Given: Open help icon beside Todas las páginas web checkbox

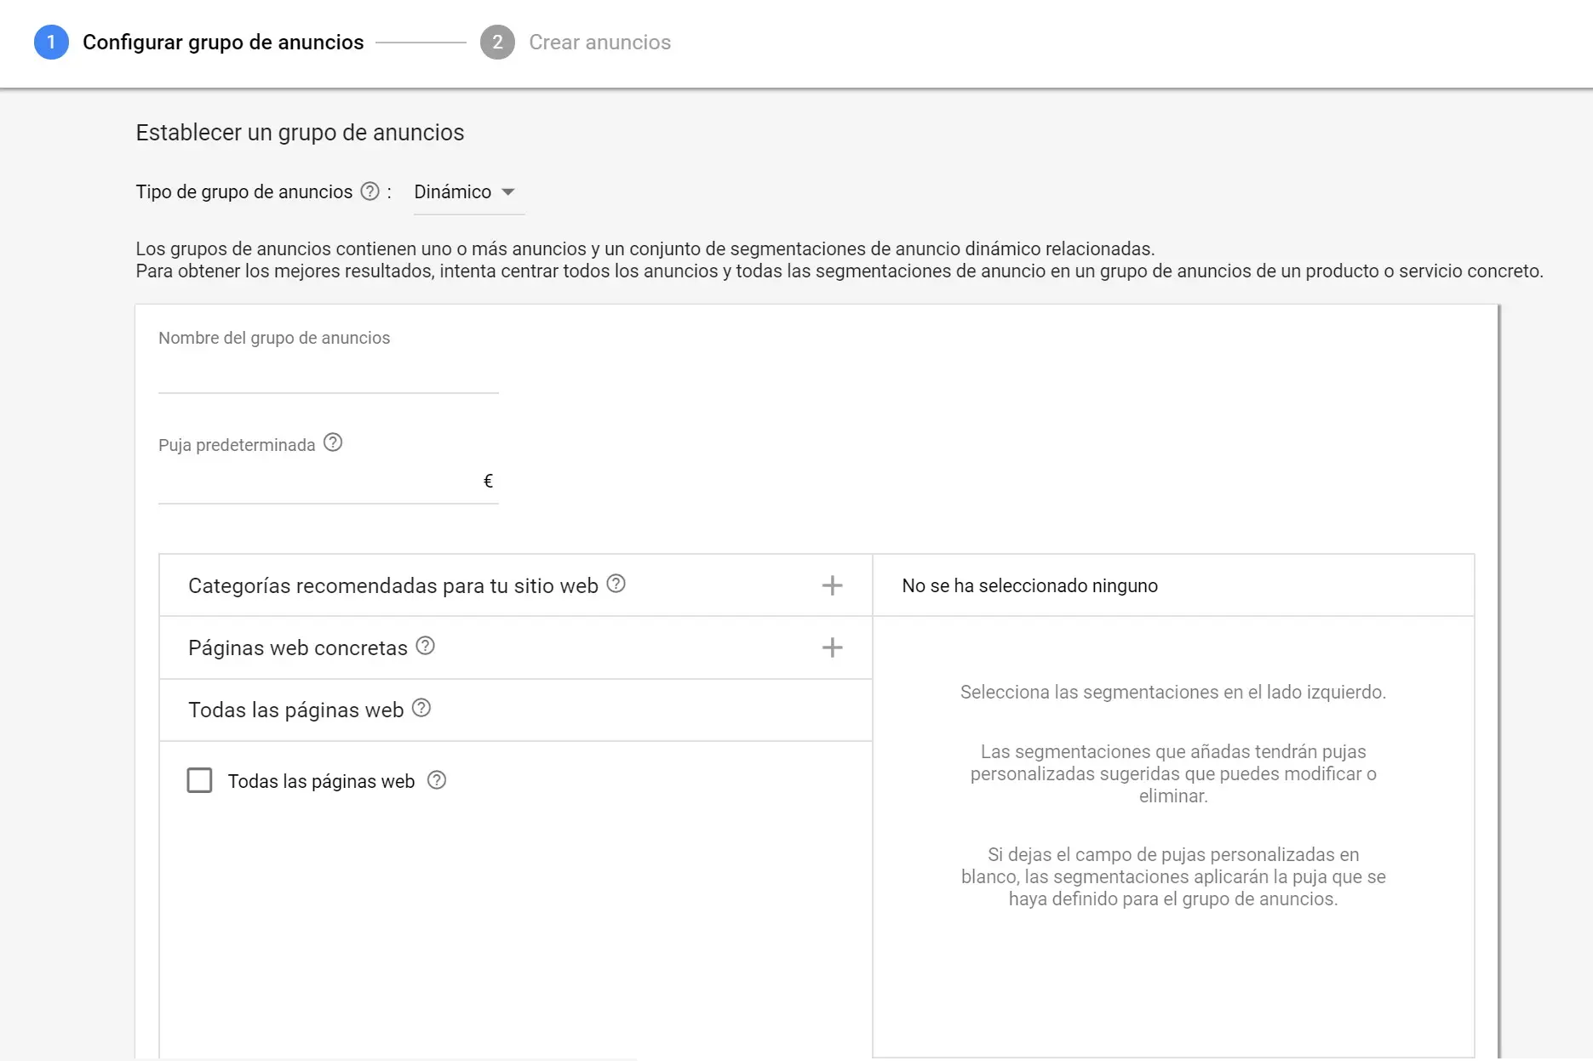Looking at the screenshot, I should tap(437, 781).
